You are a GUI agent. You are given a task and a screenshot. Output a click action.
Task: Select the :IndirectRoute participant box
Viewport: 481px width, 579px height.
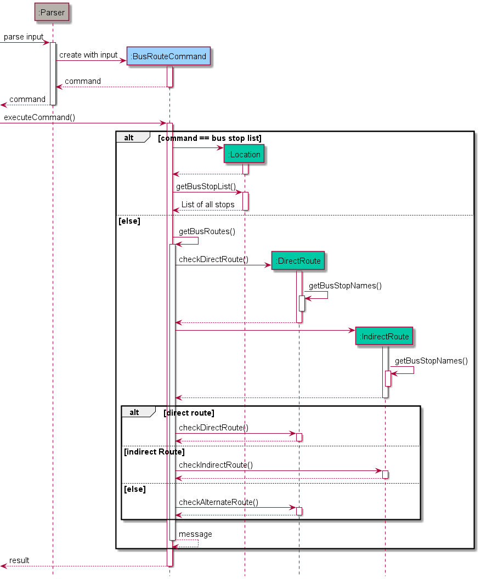click(x=384, y=336)
